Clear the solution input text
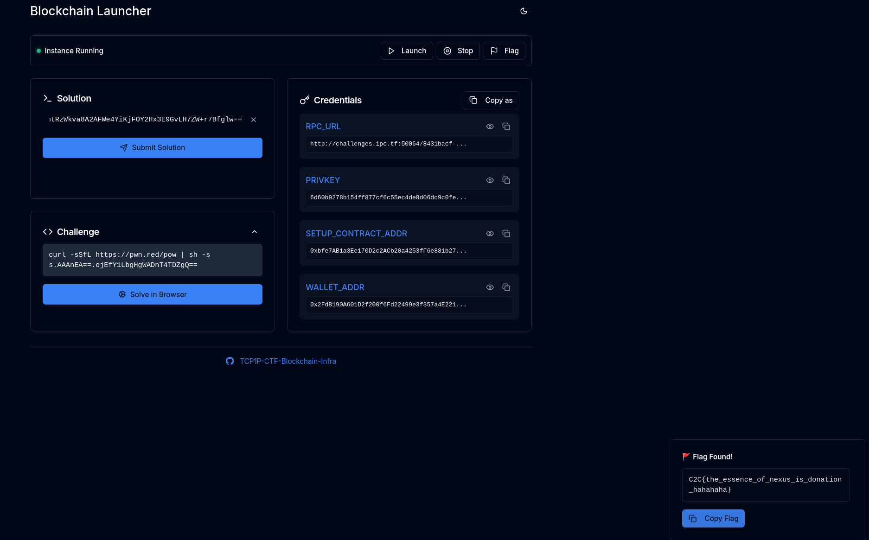Screen dimensions: 869x540 coord(253,120)
